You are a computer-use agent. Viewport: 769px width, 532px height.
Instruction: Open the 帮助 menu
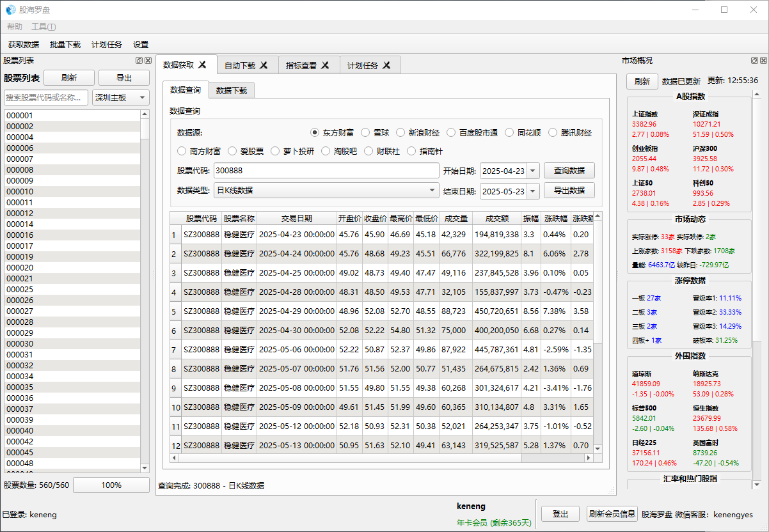(x=15, y=27)
